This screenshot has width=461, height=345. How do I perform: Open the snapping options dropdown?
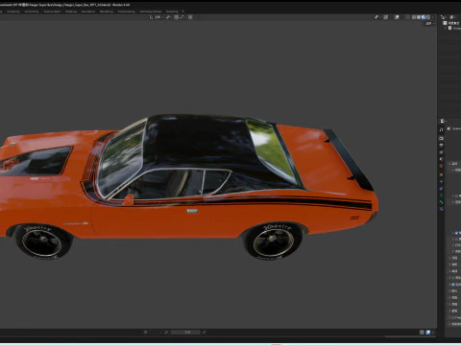click(182, 17)
